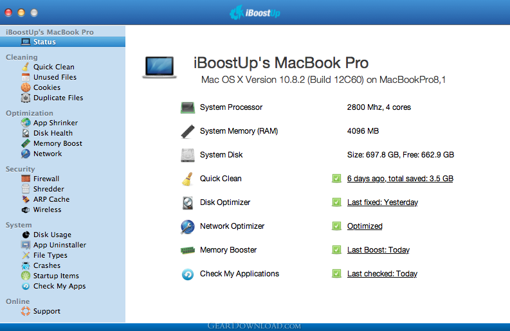Open App Shrinker from Optimization
This screenshot has width=510, height=331.
pyautogui.click(x=55, y=123)
